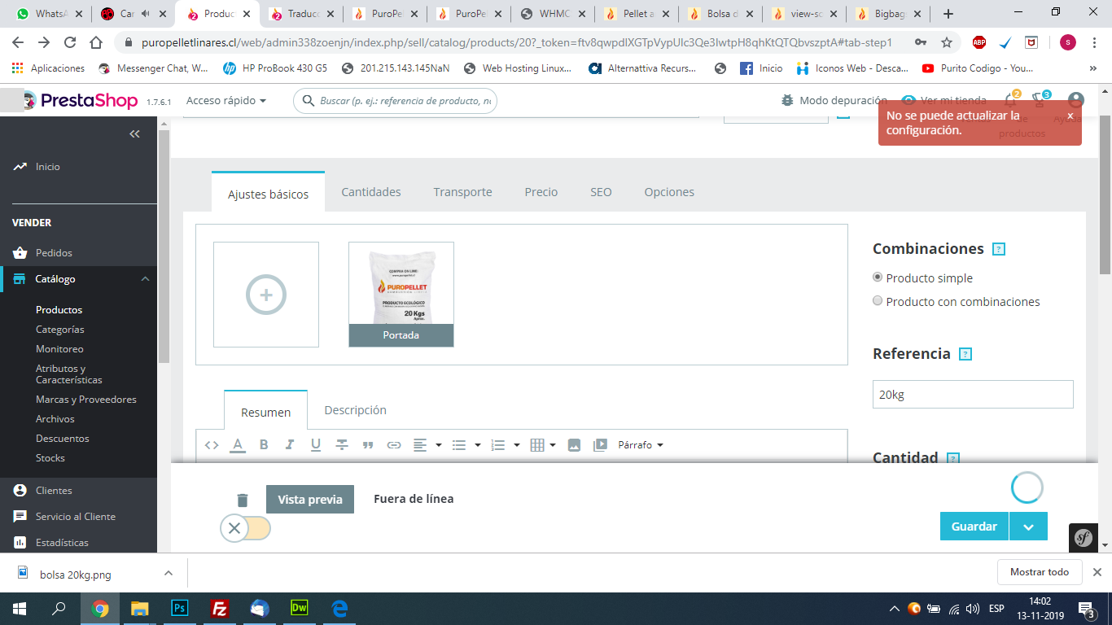Underline text in the summary editor

tap(316, 445)
